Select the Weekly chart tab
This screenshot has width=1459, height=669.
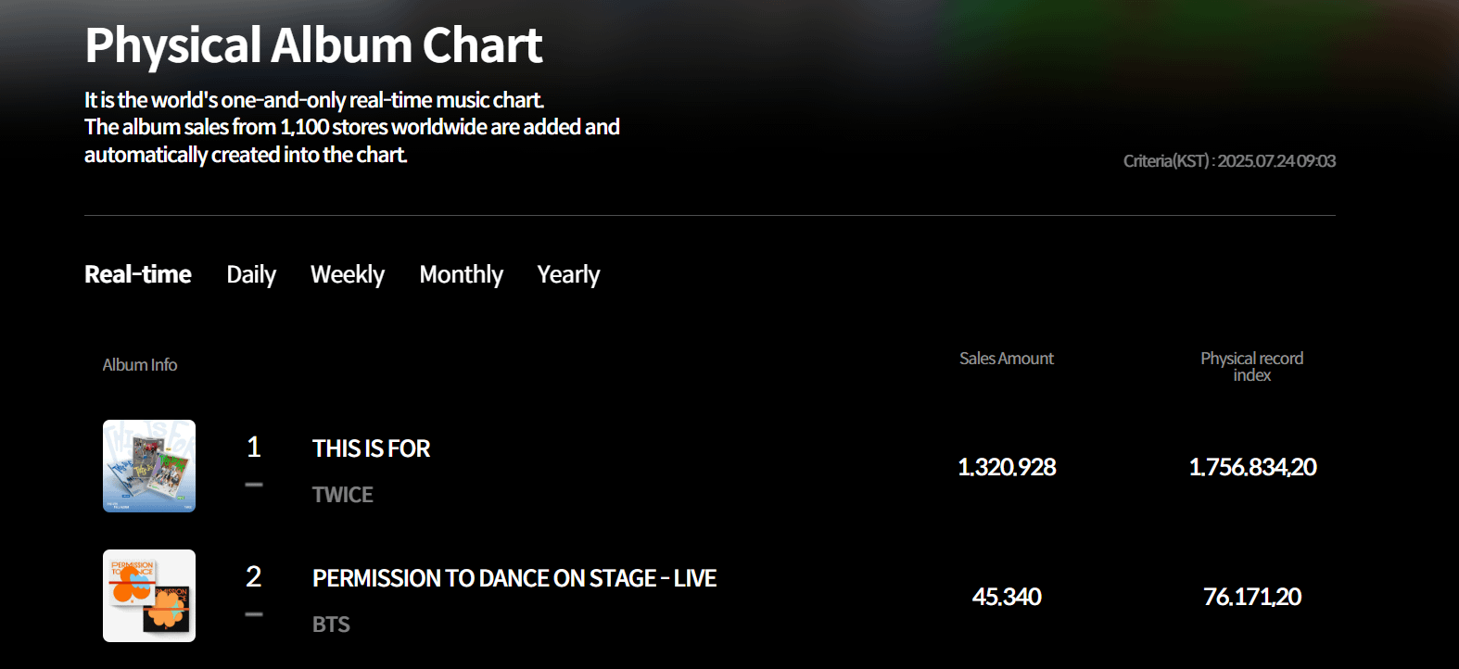point(347,274)
